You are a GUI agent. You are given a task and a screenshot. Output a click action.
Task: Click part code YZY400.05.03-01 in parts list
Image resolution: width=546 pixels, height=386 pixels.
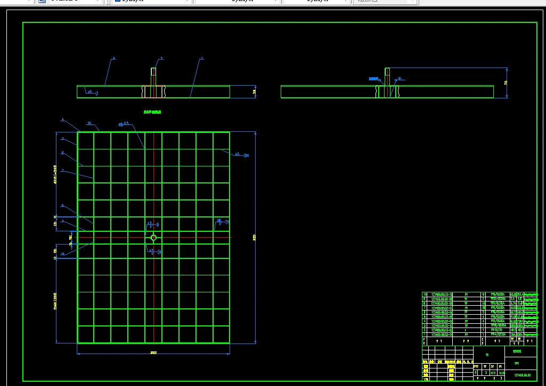point(442,334)
